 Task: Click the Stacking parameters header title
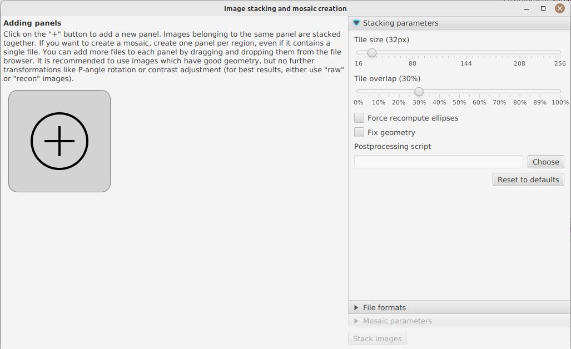(x=400, y=23)
